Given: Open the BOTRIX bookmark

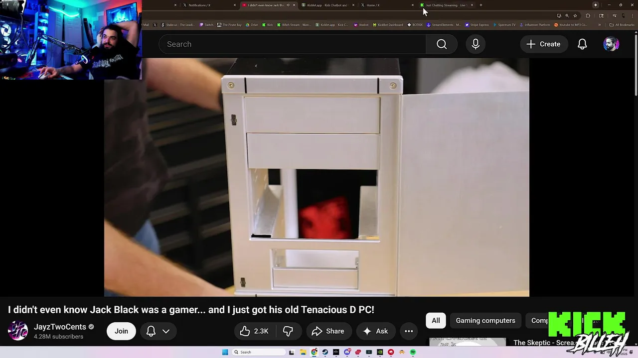Looking at the screenshot, I should 415,25.
